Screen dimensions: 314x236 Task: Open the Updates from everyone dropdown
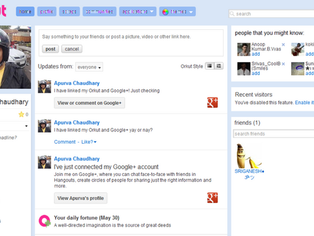(x=89, y=67)
